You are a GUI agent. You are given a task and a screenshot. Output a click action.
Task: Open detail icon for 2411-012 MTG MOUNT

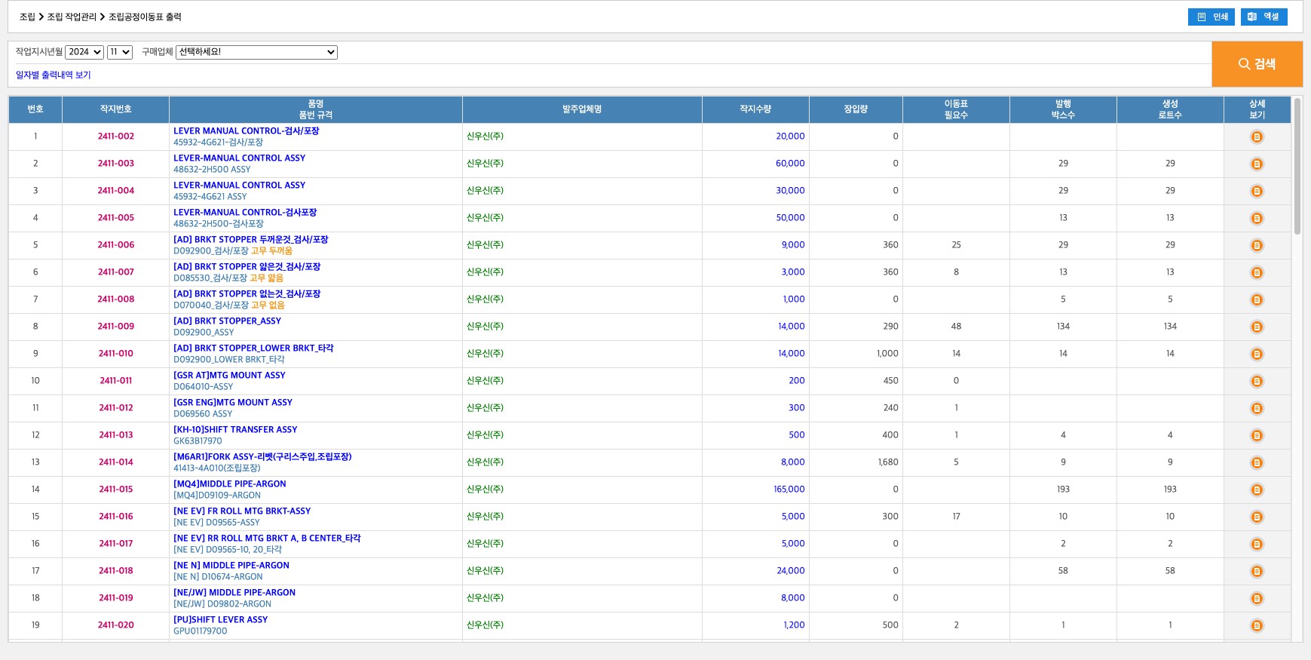coord(1256,408)
